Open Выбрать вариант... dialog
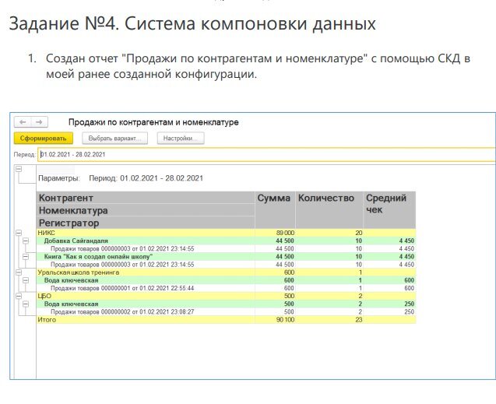Screen dimensions: 496x404 [114, 139]
